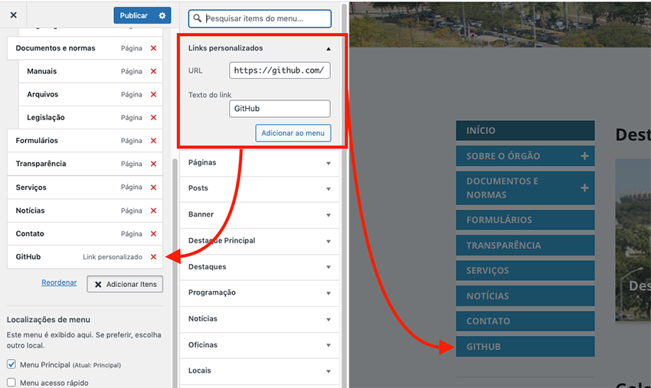Expand DOCUMENTOS E NORMAS plus icon
The height and width of the screenshot is (388, 651).
click(x=584, y=188)
